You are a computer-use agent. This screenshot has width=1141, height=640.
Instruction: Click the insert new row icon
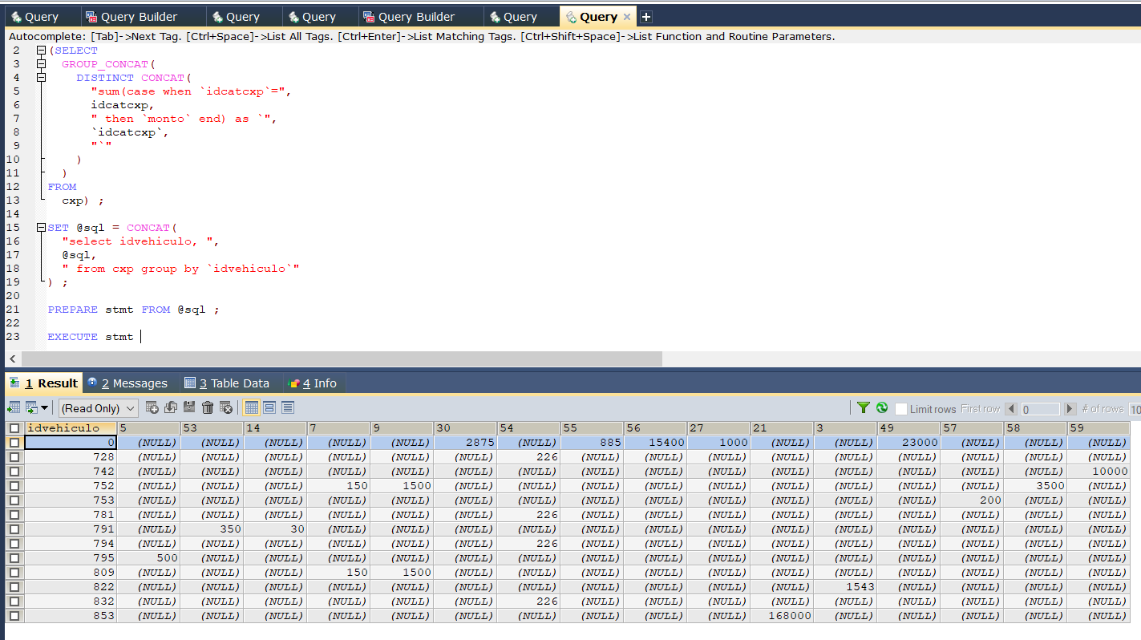pyautogui.click(x=152, y=407)
